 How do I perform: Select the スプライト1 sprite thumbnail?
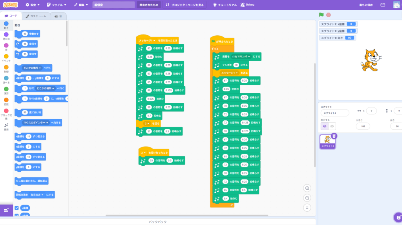327,141
